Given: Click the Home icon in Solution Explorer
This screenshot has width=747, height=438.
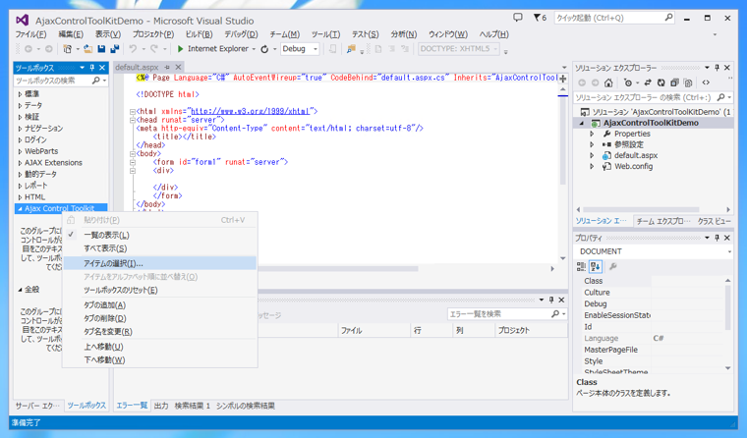Looking at the screenshot, I should pos(608,82).
